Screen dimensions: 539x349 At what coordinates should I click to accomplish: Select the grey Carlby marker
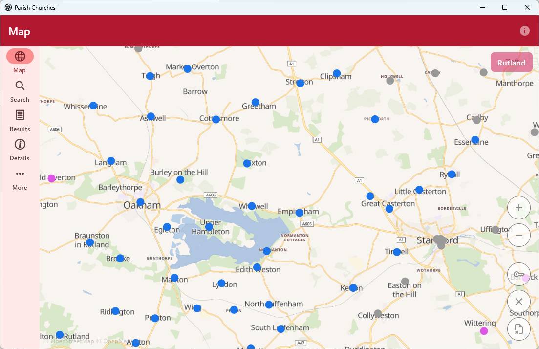[x=477, y=120]
